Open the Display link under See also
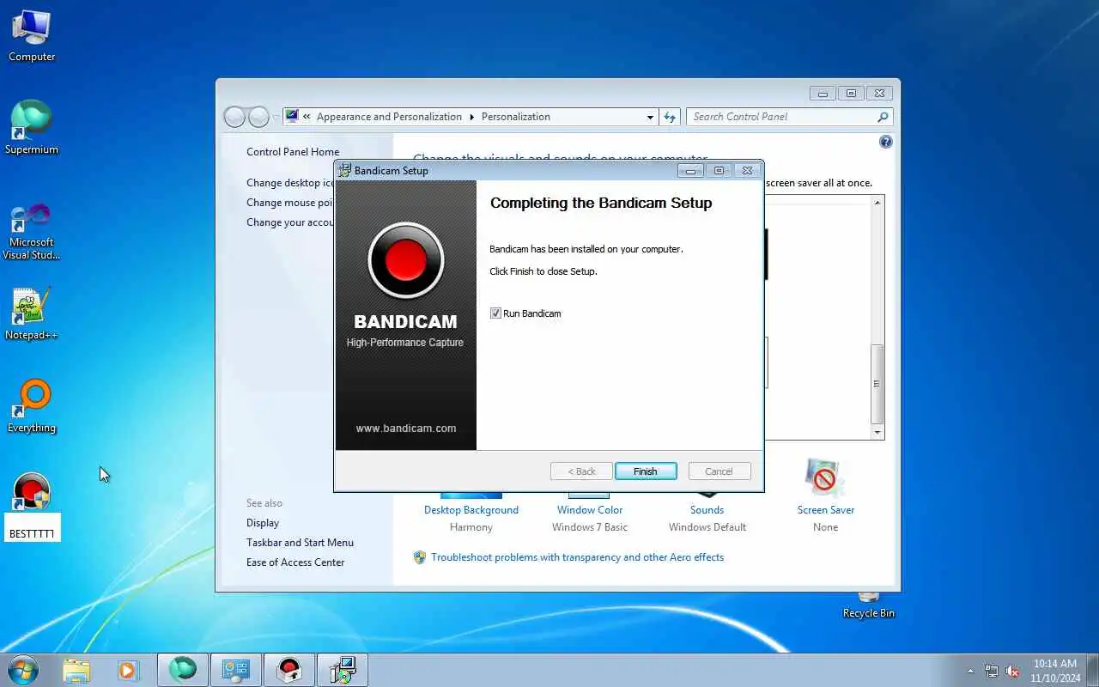Screen dimensions: 1099x687 point(263,523)
